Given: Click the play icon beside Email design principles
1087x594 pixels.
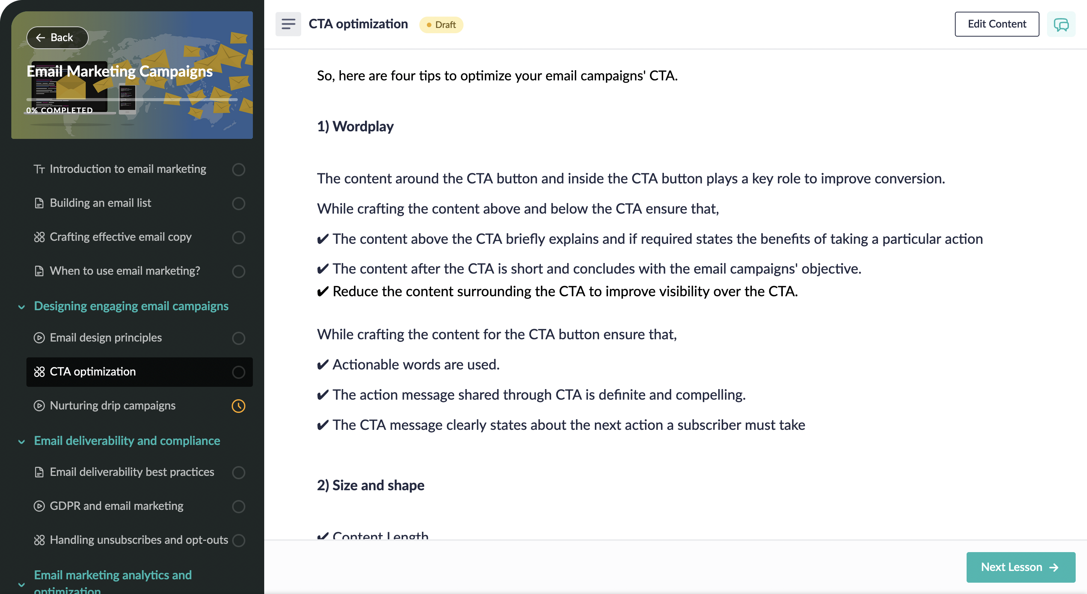Looking at the screenshot, I should (x=39, y=337).
